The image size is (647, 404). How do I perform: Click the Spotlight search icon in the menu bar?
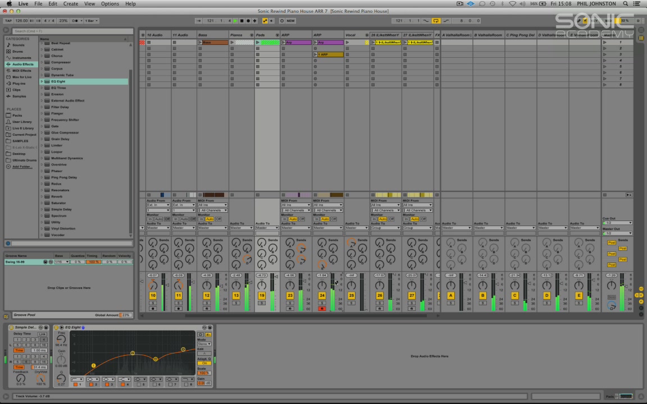tap(626, 4)
